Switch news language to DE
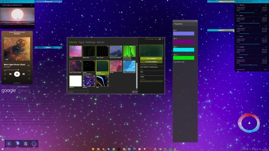 click(48, 94)
